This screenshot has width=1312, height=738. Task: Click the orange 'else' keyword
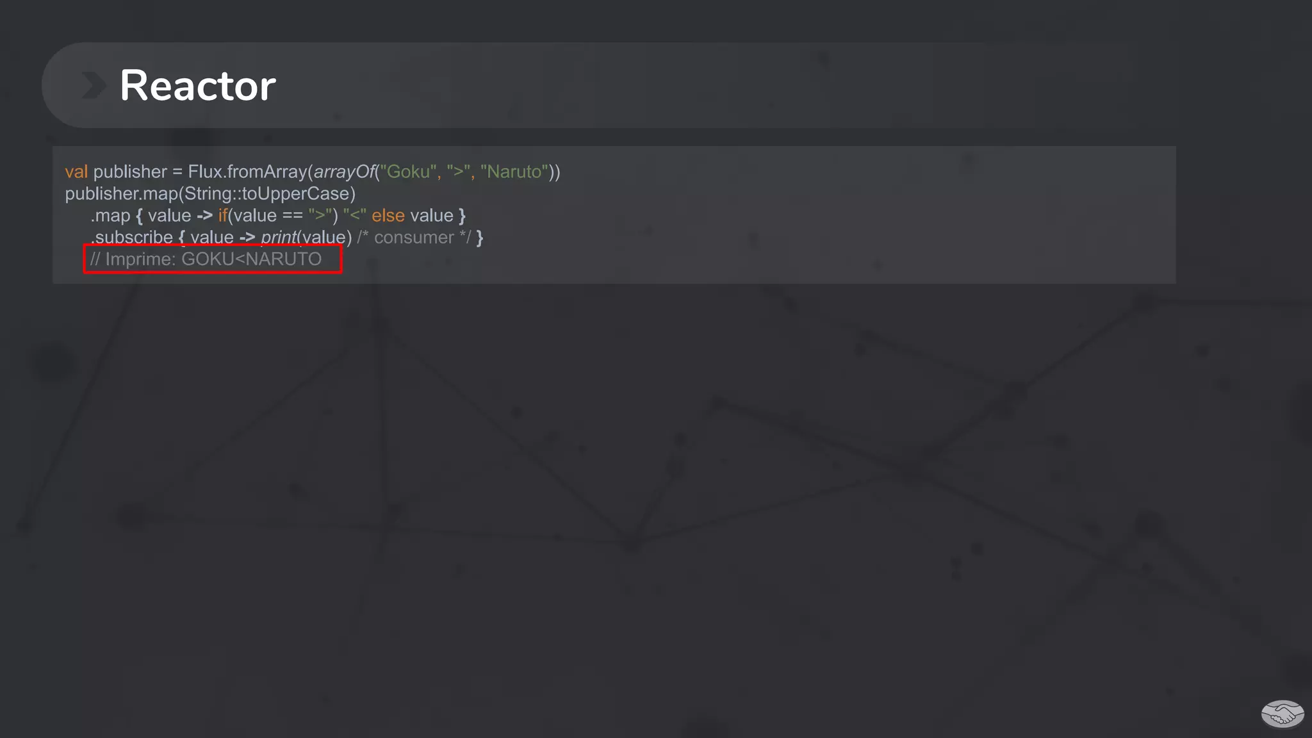pyautogui.click(x=388, y=215)
